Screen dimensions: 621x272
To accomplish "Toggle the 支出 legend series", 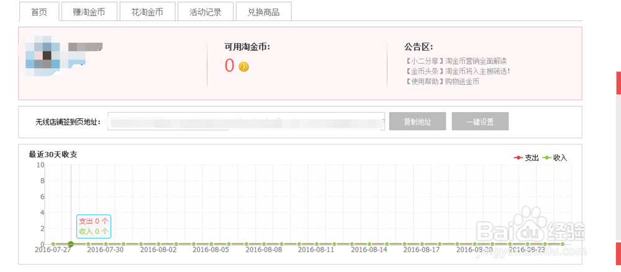I will coord(527,158).
